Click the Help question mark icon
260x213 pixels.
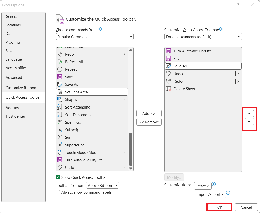(x=238, y=5)
